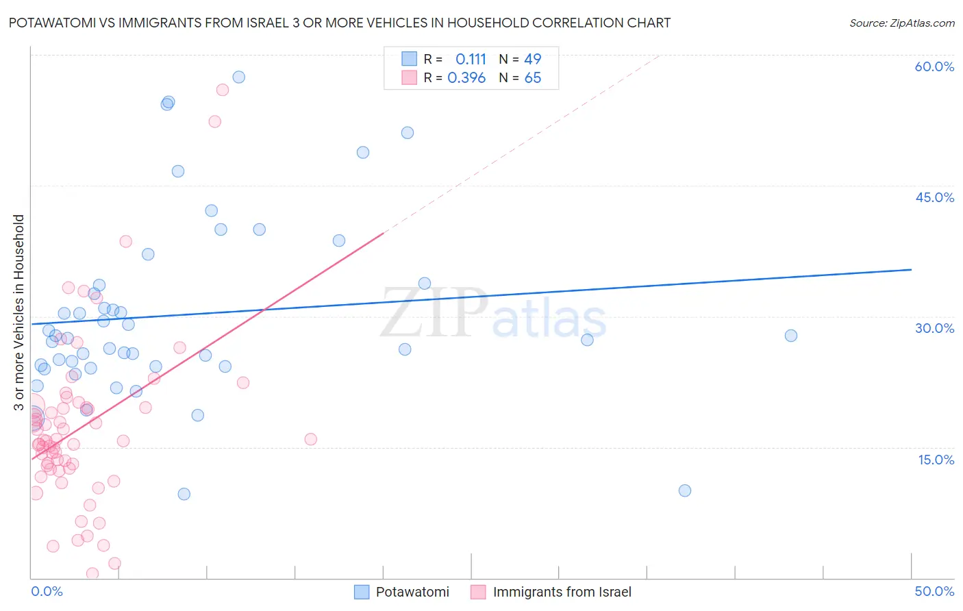
Task: Select the Potawatomi legend label
Action: pos(412,592)
